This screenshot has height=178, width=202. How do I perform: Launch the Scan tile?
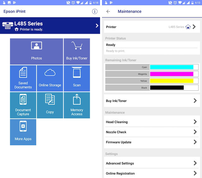[x=77, y=78]
